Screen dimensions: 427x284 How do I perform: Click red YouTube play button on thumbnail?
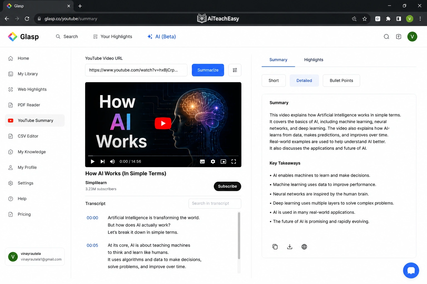[x=163, y=123]
